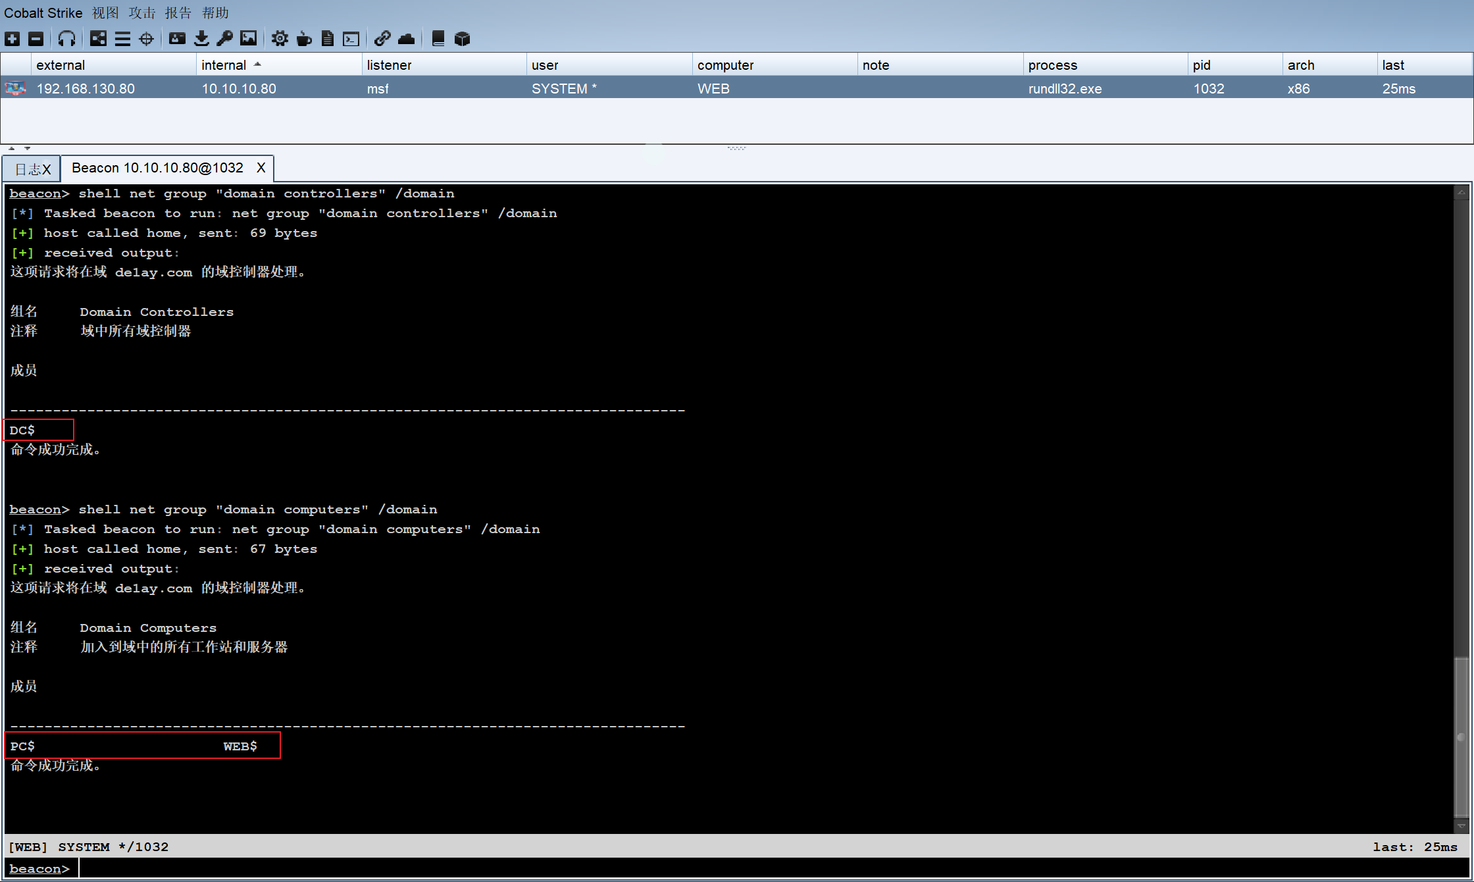Click the PC$ member entry
1474x882 pixels.
click(22, 746)
